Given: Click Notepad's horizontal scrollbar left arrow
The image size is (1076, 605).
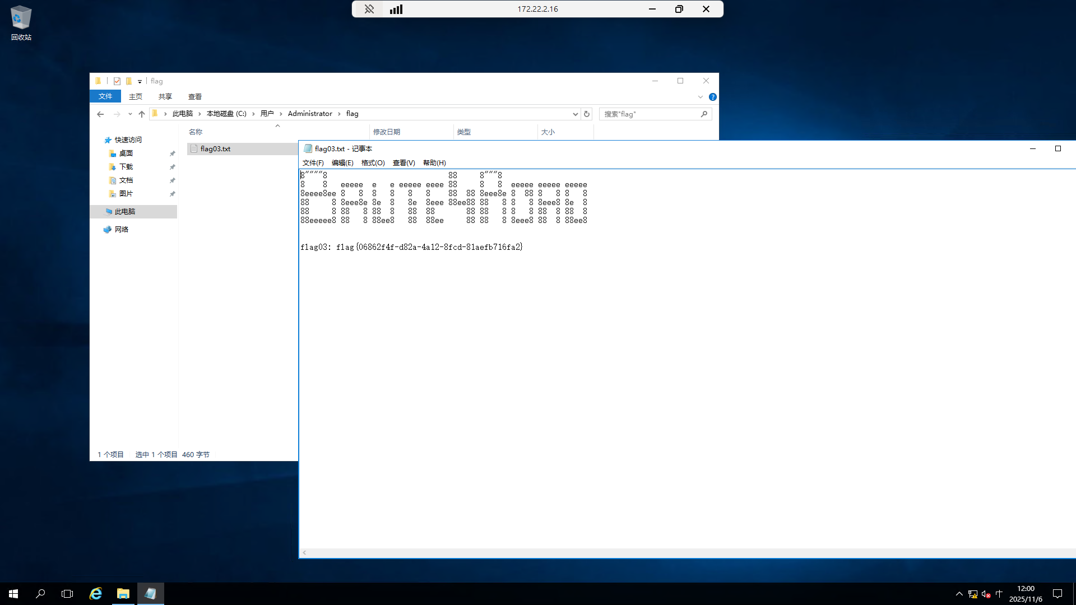Looking at the screenshot, I should coord(304,552).
